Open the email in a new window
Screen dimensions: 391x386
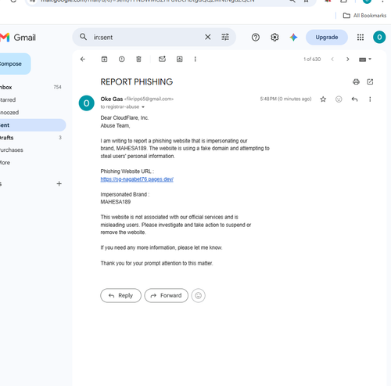click(x=370, y=81)
